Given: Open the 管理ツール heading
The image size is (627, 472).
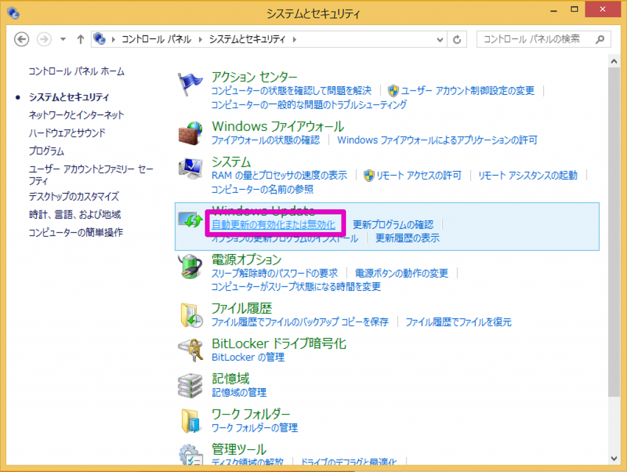Looking at the screenshot, I should click(239, 449).
